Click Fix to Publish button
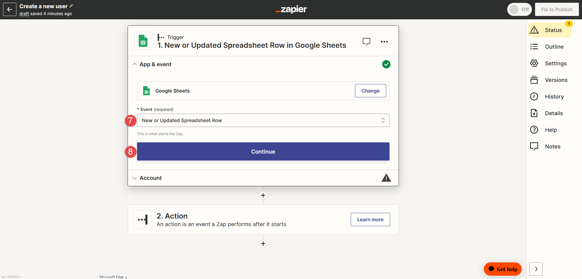 coord(557,9)
